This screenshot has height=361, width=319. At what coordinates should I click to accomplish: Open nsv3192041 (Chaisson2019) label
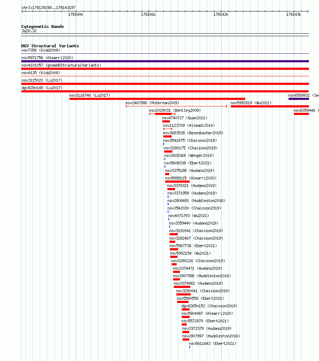click(196, 231)
